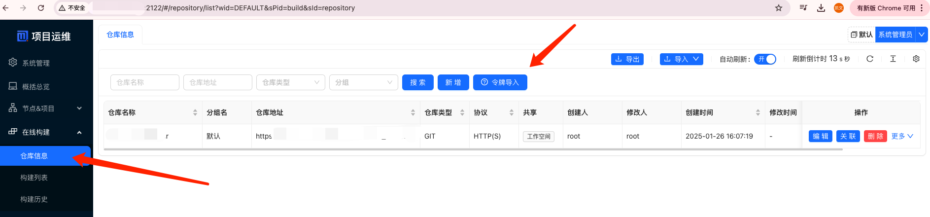Open Chrome downloads icon
Viewport: 930px width, 217px height.
coord(821,8)
